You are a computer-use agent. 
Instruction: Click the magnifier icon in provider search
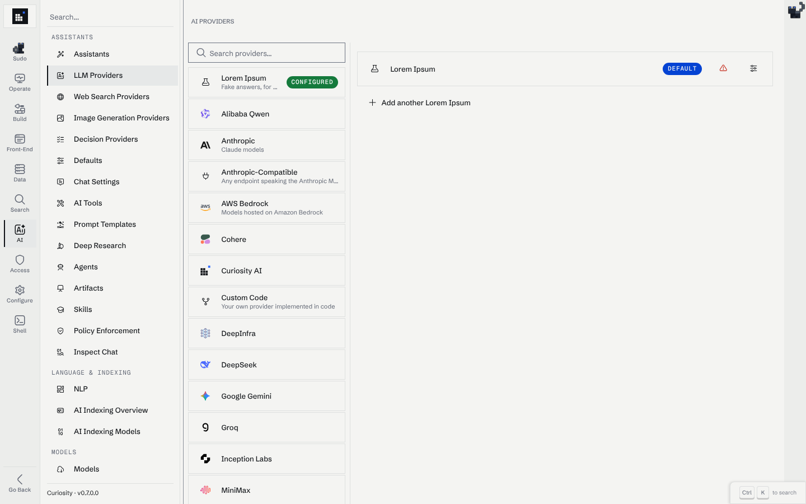201,53
